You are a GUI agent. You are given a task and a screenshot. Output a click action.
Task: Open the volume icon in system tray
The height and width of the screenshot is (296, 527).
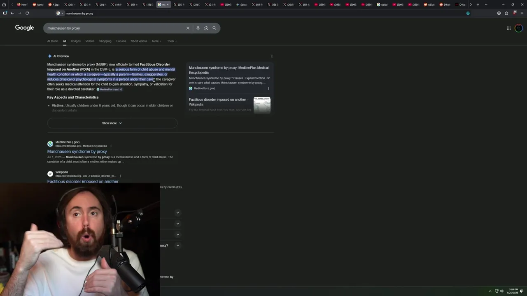pyautogui.click(x=501, y=291)
